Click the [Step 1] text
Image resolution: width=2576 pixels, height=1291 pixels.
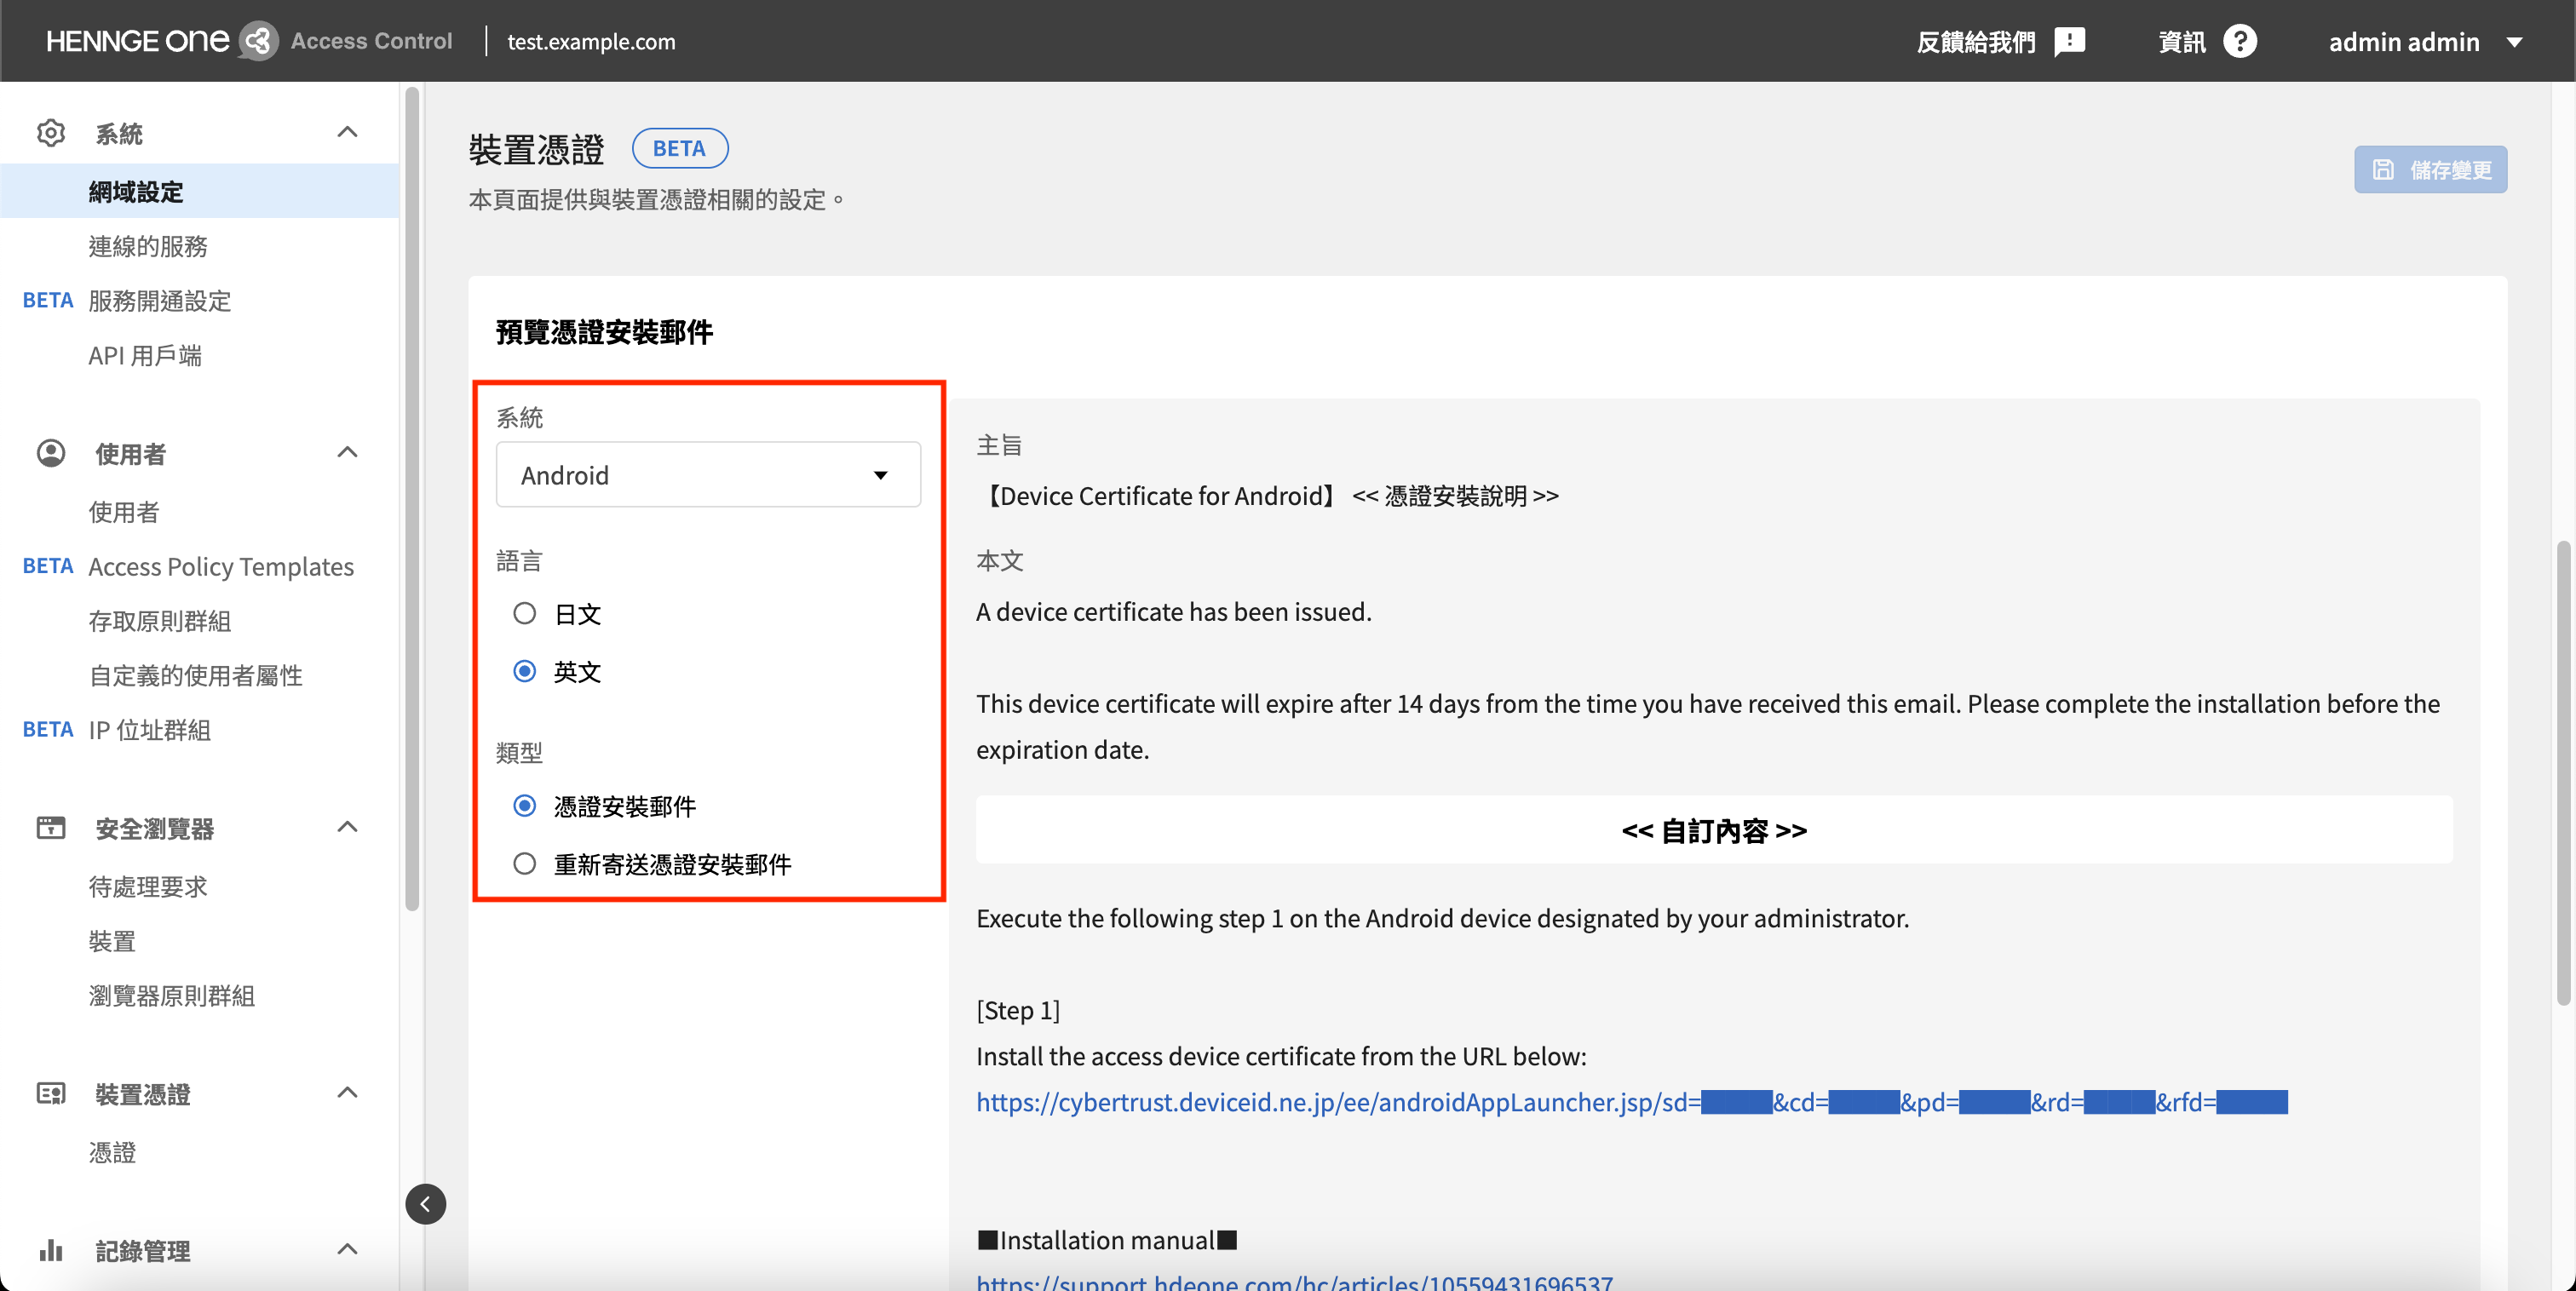[1018, 1010]
